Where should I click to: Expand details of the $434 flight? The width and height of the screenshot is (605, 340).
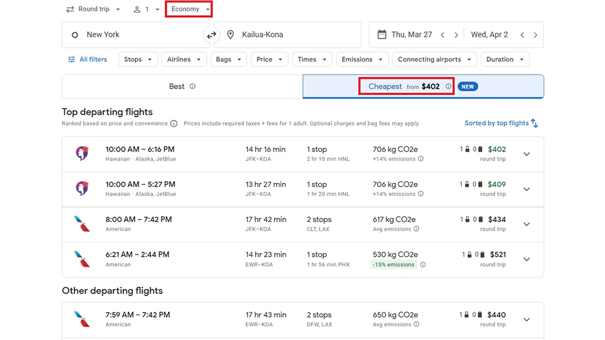pos(526,224)
